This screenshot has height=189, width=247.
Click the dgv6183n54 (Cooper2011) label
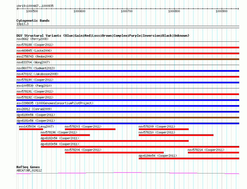[60, 144]
